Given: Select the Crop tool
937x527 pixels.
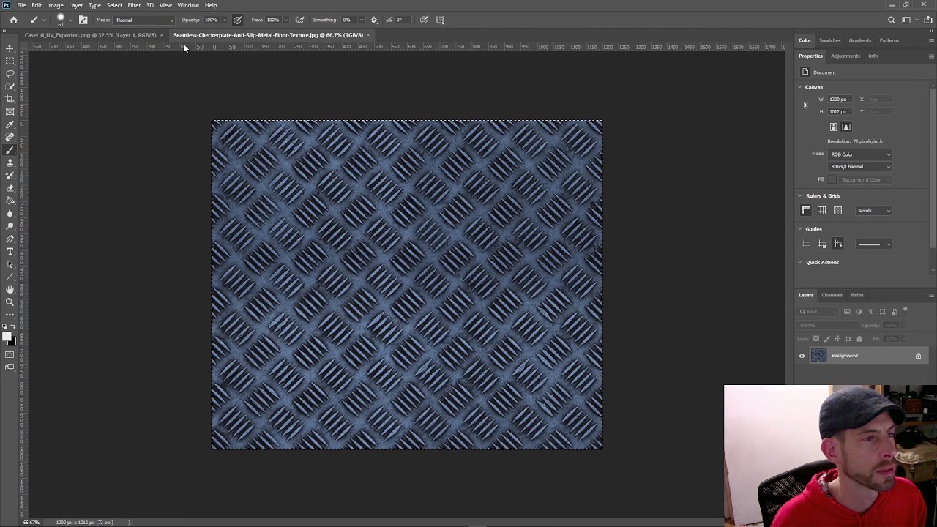Looking at the screenshot, I should pyautogui.click(x=10, y=99).
